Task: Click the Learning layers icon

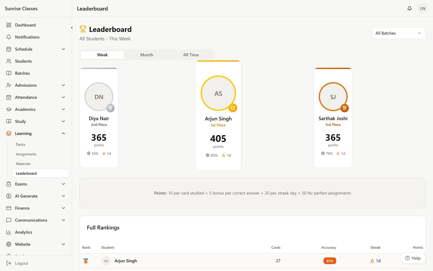Action: [9, 133]
